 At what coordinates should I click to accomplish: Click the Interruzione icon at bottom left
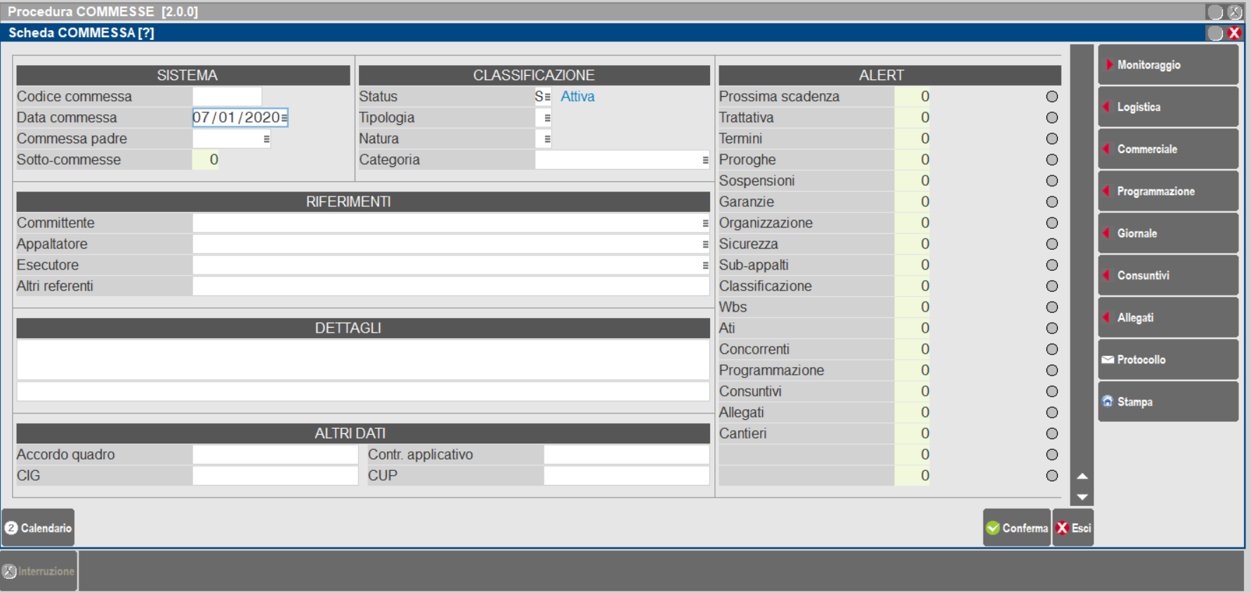point(9,571)
